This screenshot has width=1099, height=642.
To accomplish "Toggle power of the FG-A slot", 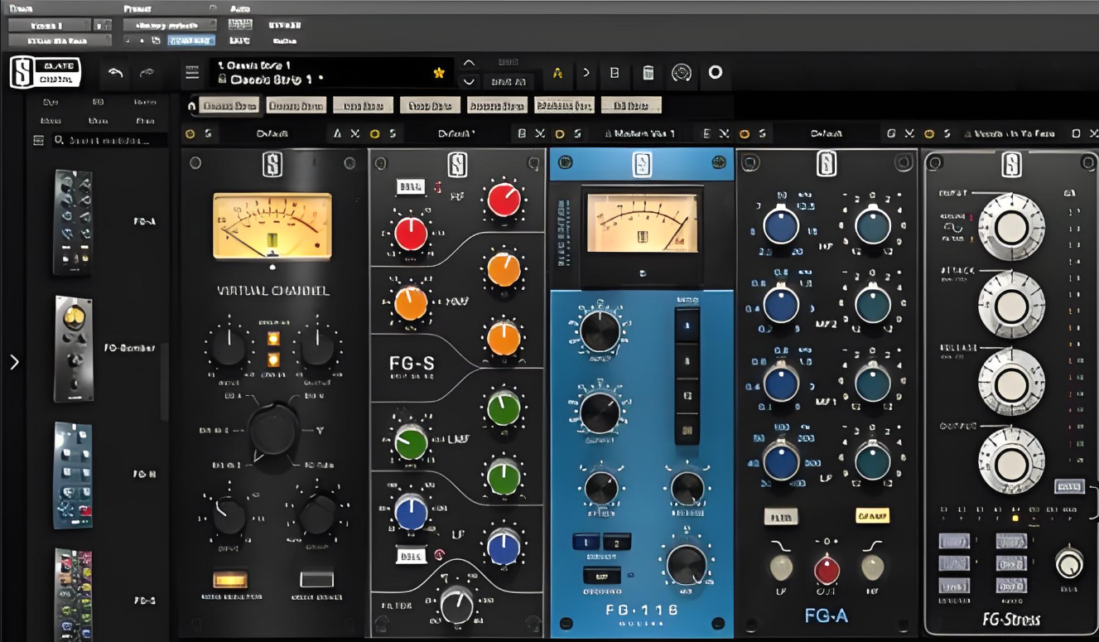I will coord(744,133).
